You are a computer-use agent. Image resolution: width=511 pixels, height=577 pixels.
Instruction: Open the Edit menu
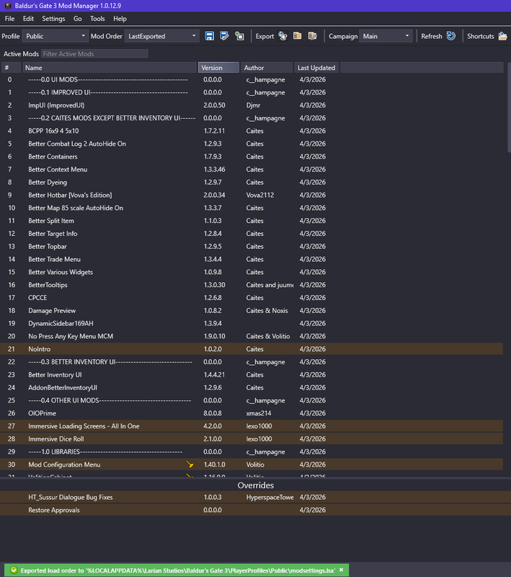28,19
